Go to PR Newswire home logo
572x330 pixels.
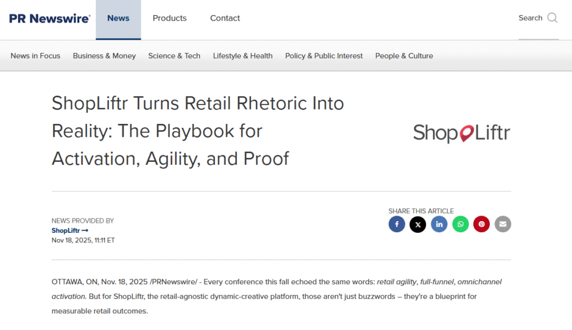(x=49, y=18)
